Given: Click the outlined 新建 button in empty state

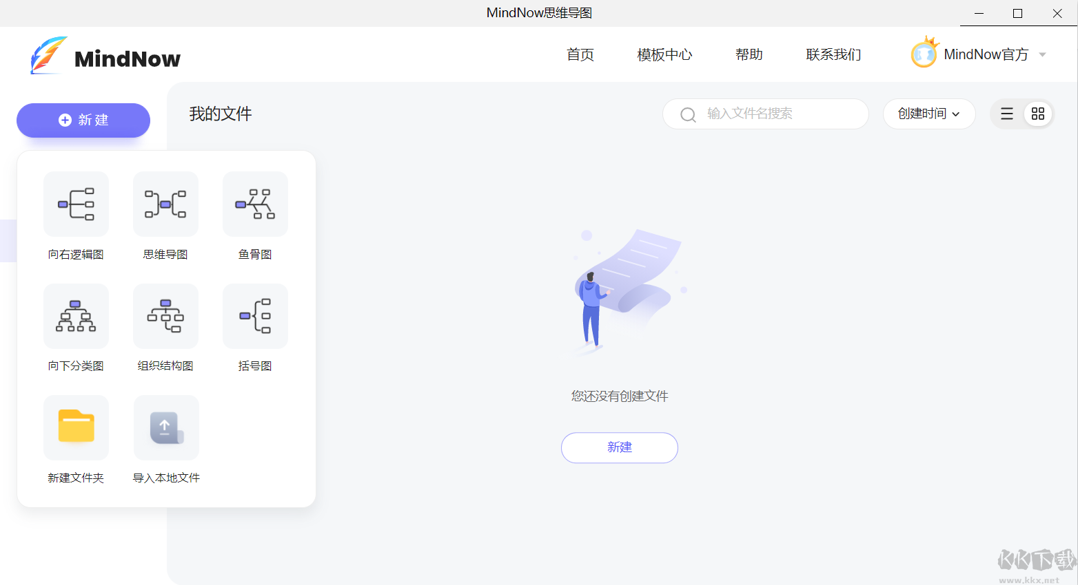Looking at the screenshot, I should pos(620,447).
